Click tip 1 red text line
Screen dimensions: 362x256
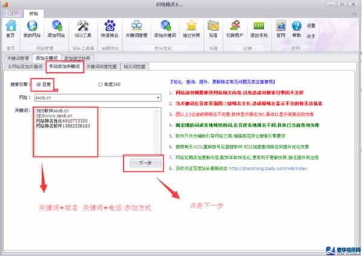(236, 93)
